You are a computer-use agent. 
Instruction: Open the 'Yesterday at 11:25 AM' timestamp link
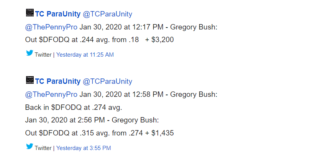[x=85, y=55]
